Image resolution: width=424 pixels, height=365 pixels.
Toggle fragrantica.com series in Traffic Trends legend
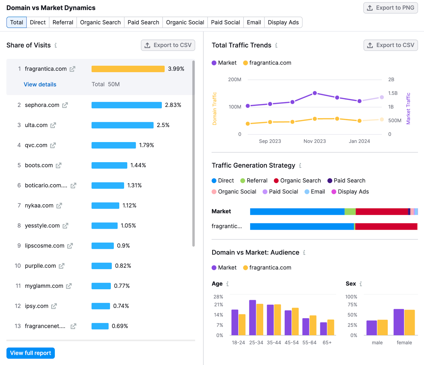click(x=267, y=63)
